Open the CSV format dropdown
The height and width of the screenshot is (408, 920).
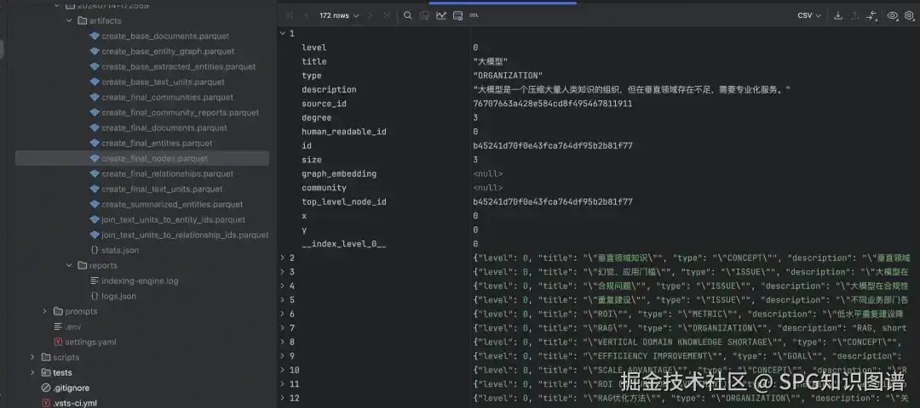[809, 16]
